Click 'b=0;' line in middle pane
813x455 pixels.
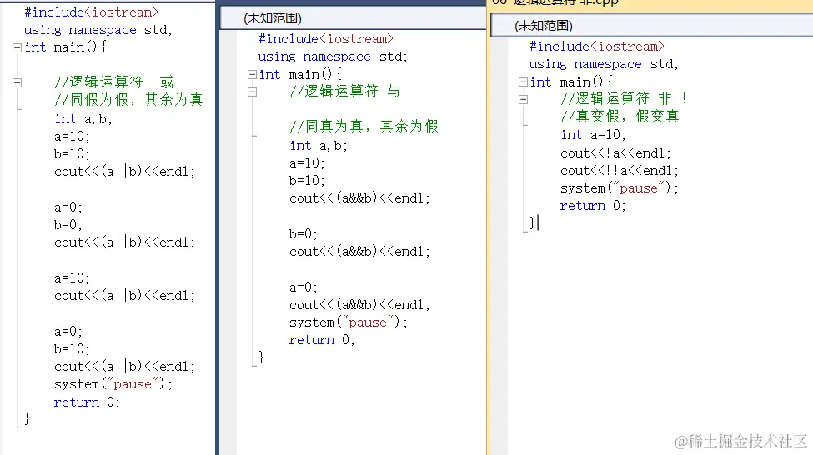tap(304, 233)
